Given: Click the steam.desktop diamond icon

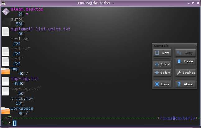Looking at the screenshot, I should click(6, 11).
